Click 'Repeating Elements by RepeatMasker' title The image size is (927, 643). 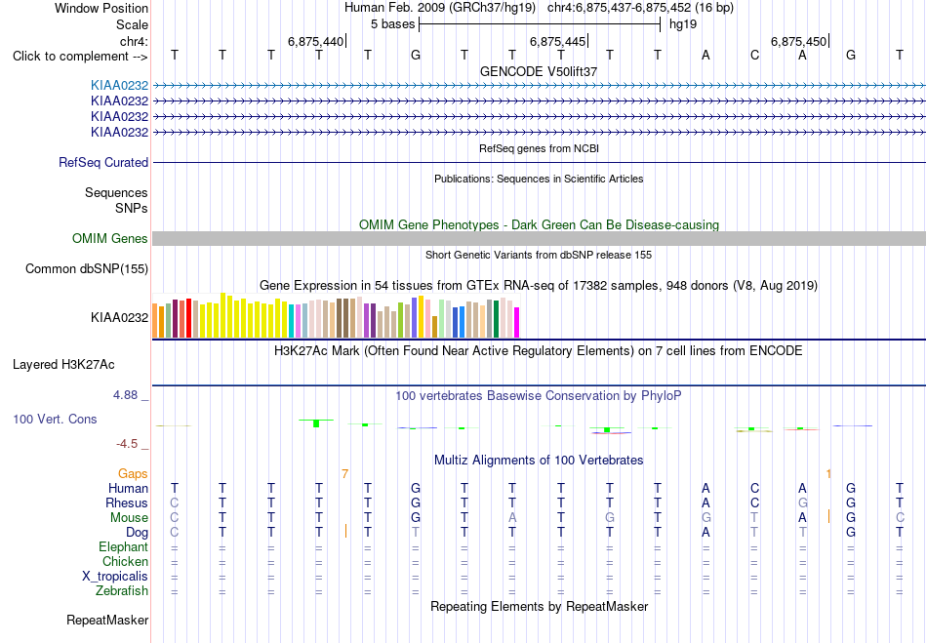pos(539,606)
